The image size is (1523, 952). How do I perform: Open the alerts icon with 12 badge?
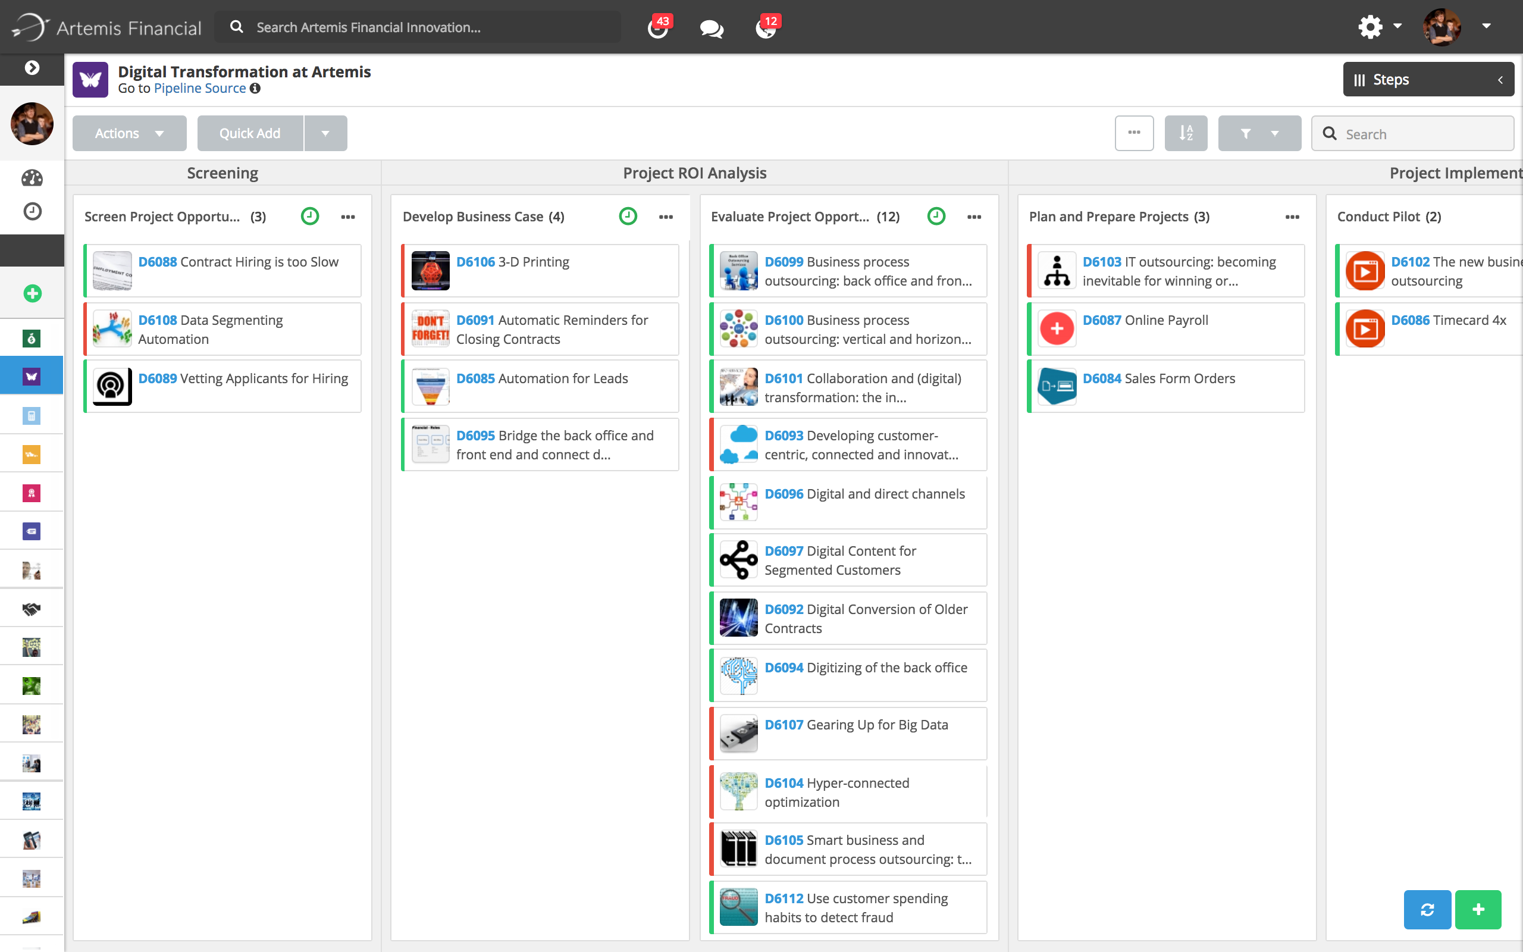pos(766,29)
